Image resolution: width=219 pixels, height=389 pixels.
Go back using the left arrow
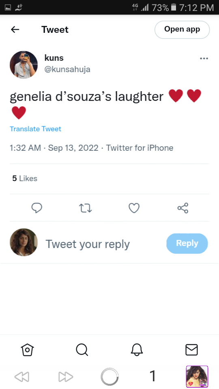[15, 30]
